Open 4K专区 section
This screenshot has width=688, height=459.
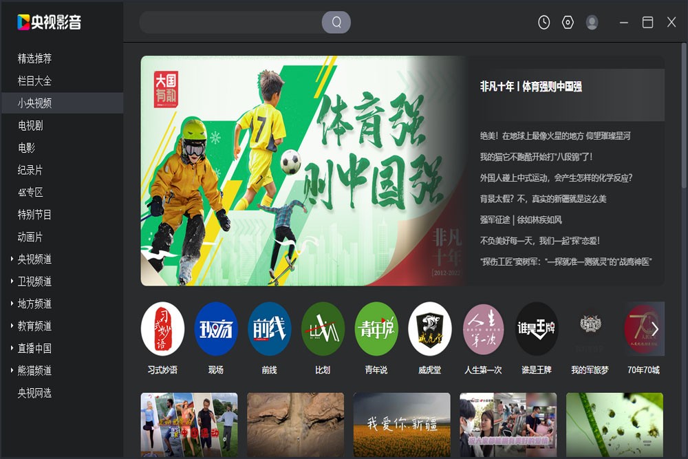click(x=30, y=192)
